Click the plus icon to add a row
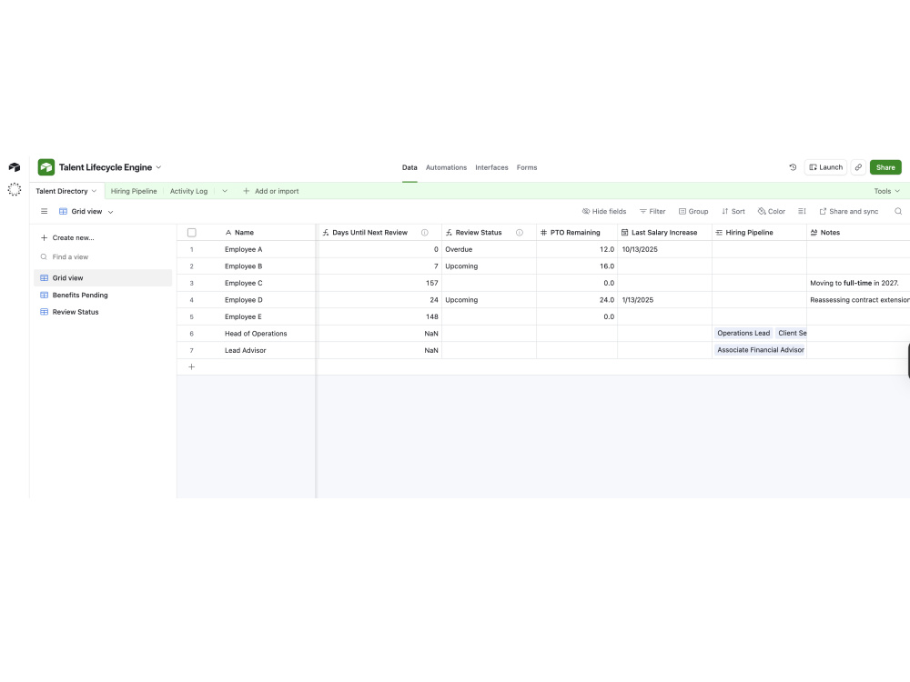910x682 pixels. [x=191, y=366]
